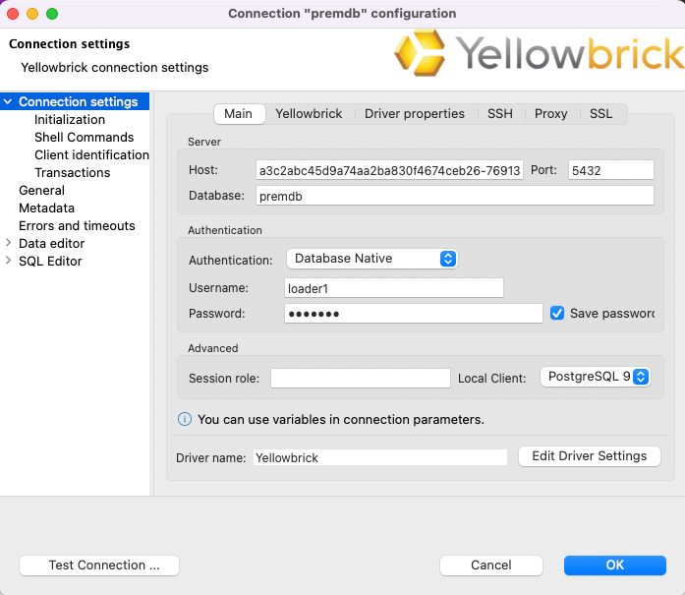
Task: Toggle the Save password checkbox
Action: pyautogui.click(x=557, y=313)
